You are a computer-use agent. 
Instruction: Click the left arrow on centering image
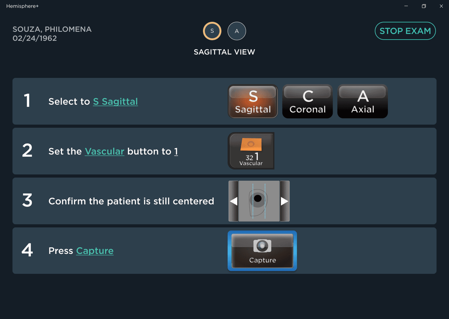(234, 201)
